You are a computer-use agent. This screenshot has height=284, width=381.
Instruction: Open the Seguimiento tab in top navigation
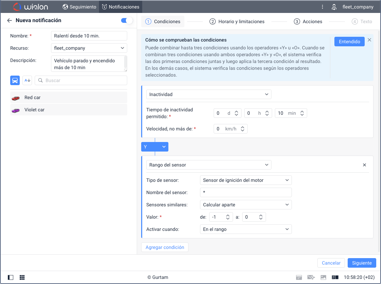pos(79,7)
